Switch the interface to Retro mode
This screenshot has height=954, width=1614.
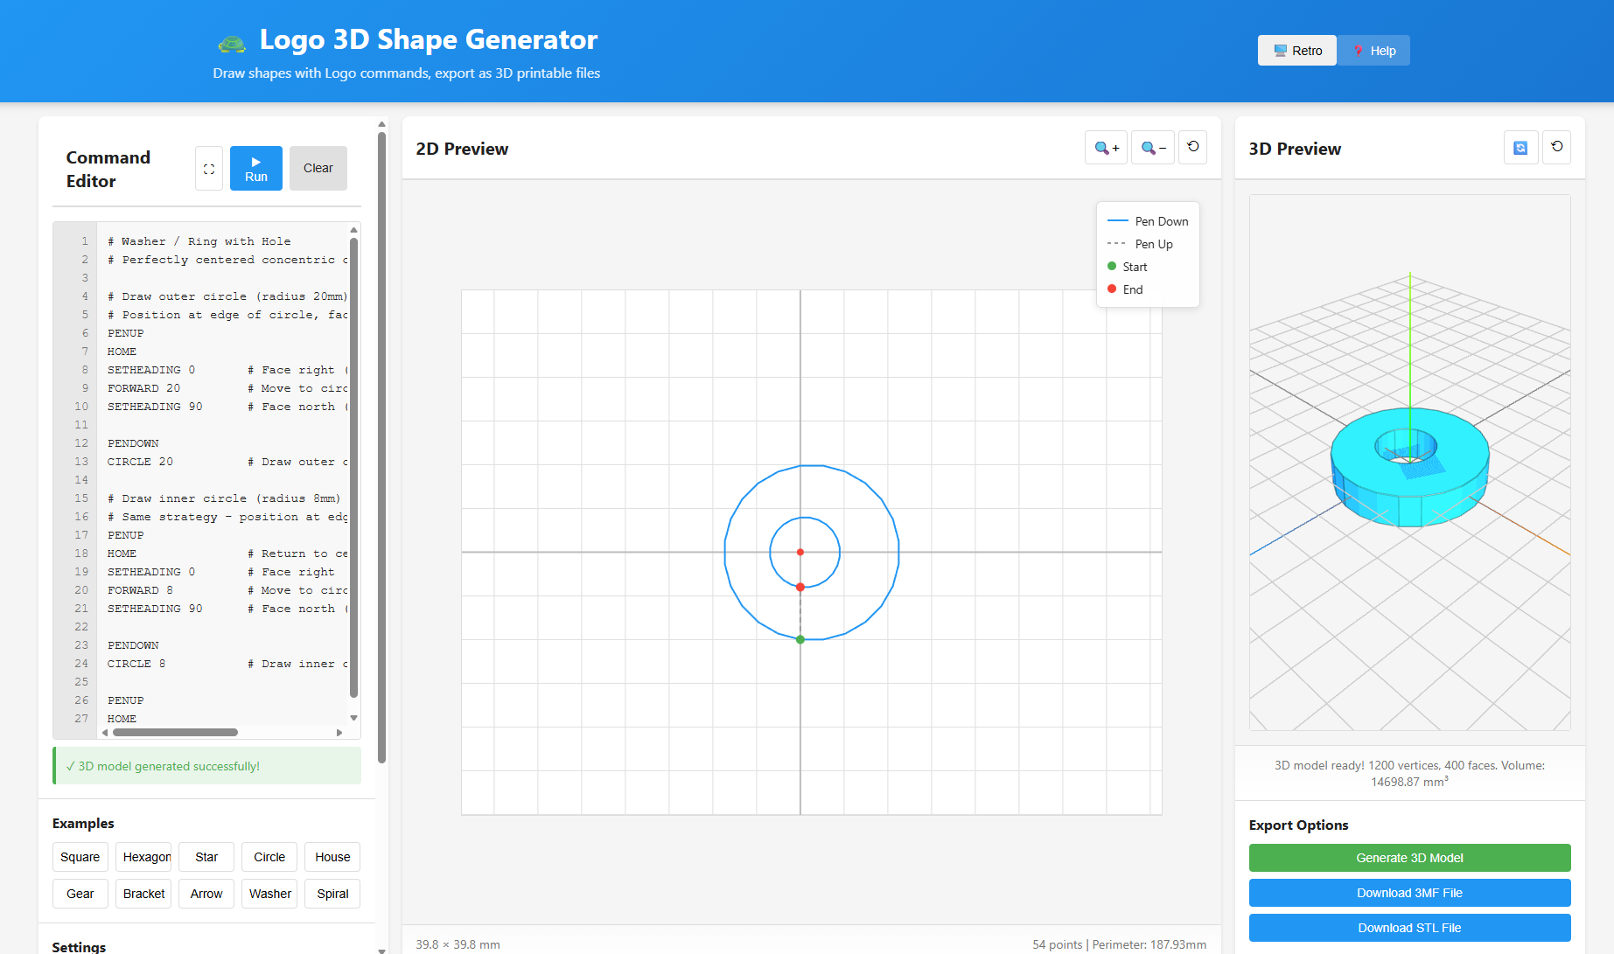point(1296,50)
